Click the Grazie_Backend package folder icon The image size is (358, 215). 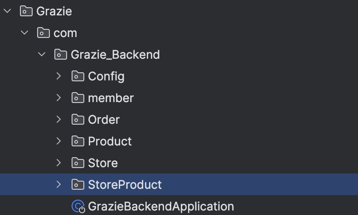[61, 54]
